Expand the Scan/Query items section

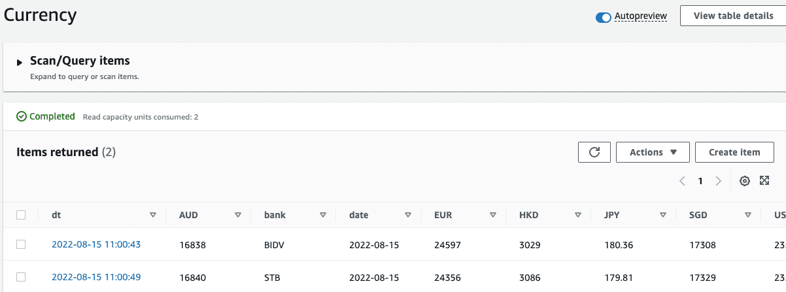20,62
